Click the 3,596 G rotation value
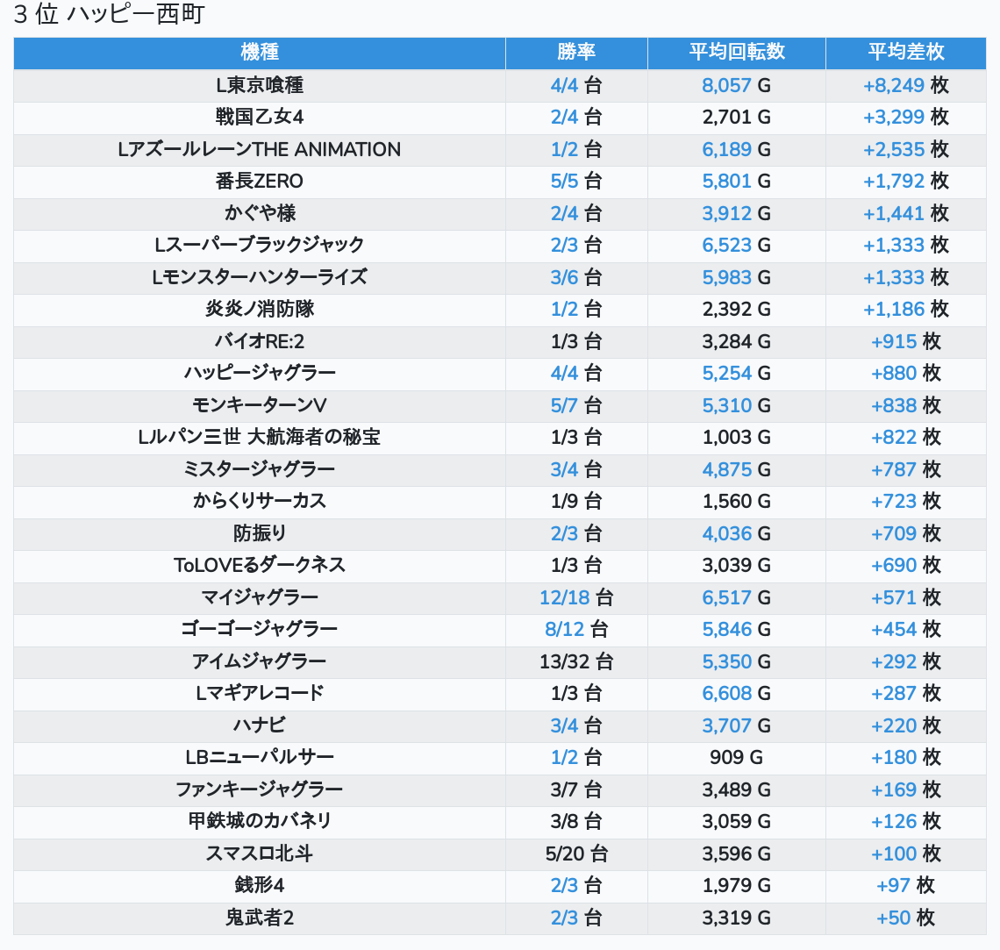The width and height of the screenshot is (1000, 950). click(x=737, y=854)
